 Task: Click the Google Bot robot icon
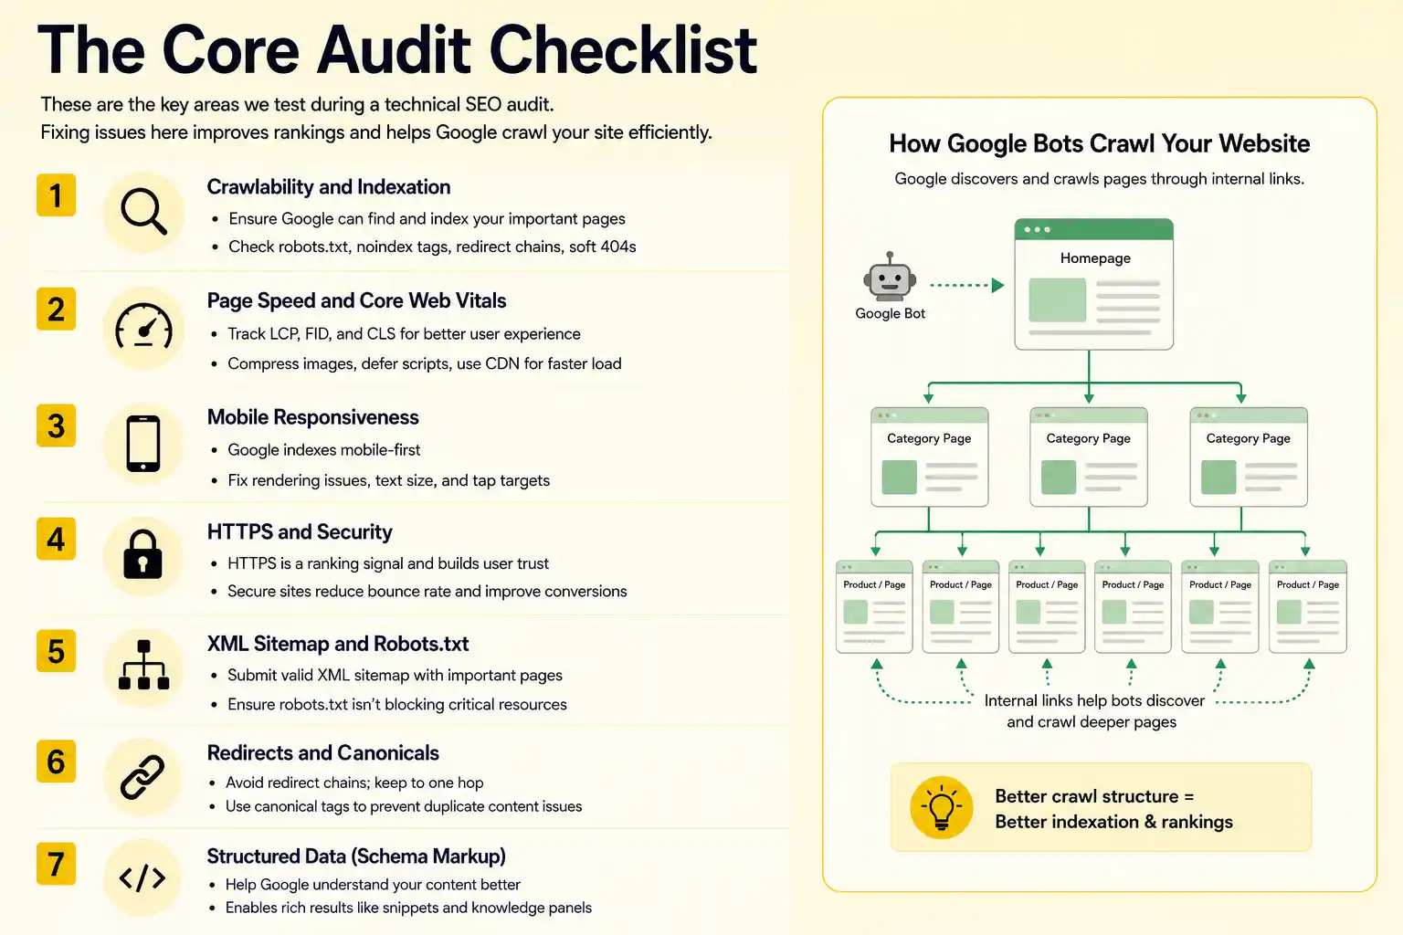pos(890,277)
